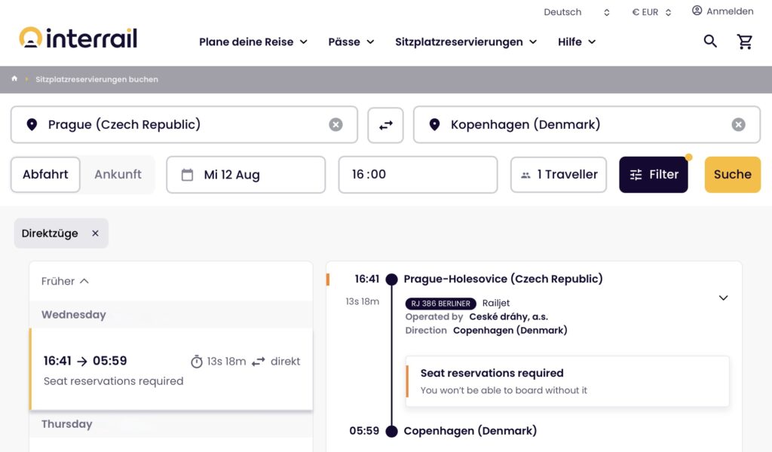This screenshot has height=452, width=772.
Task: Click the interrail logo
Action: click(78, 38)
